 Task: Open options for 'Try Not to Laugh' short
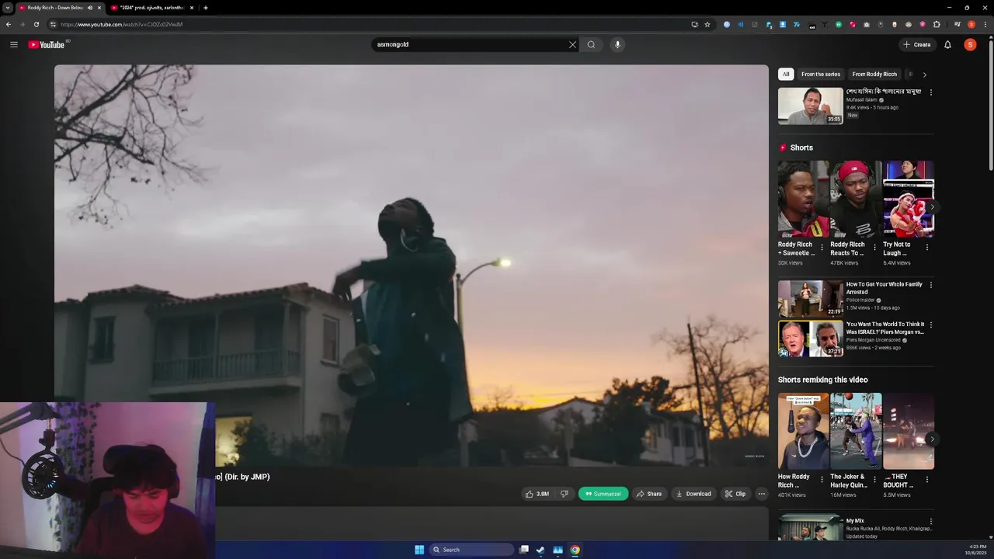pyautogui.click(x=926, y=248)
